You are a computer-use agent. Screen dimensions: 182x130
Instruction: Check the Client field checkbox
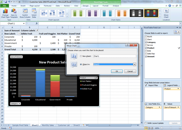[146, 39]
